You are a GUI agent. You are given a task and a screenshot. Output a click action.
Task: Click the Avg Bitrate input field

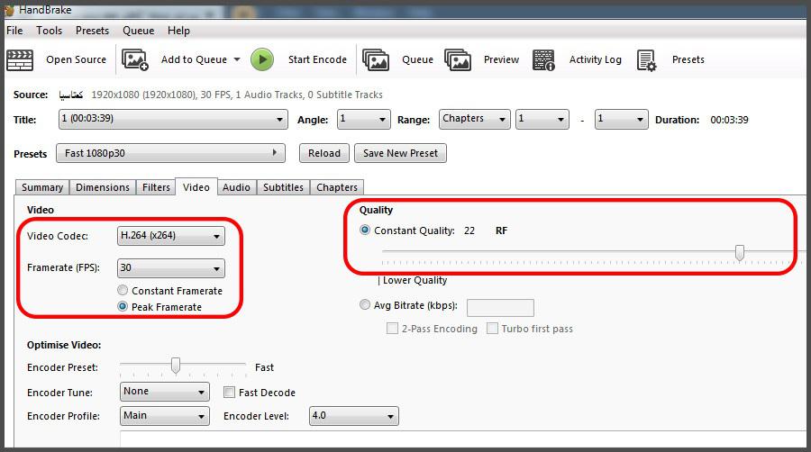[x=500, y=307]
